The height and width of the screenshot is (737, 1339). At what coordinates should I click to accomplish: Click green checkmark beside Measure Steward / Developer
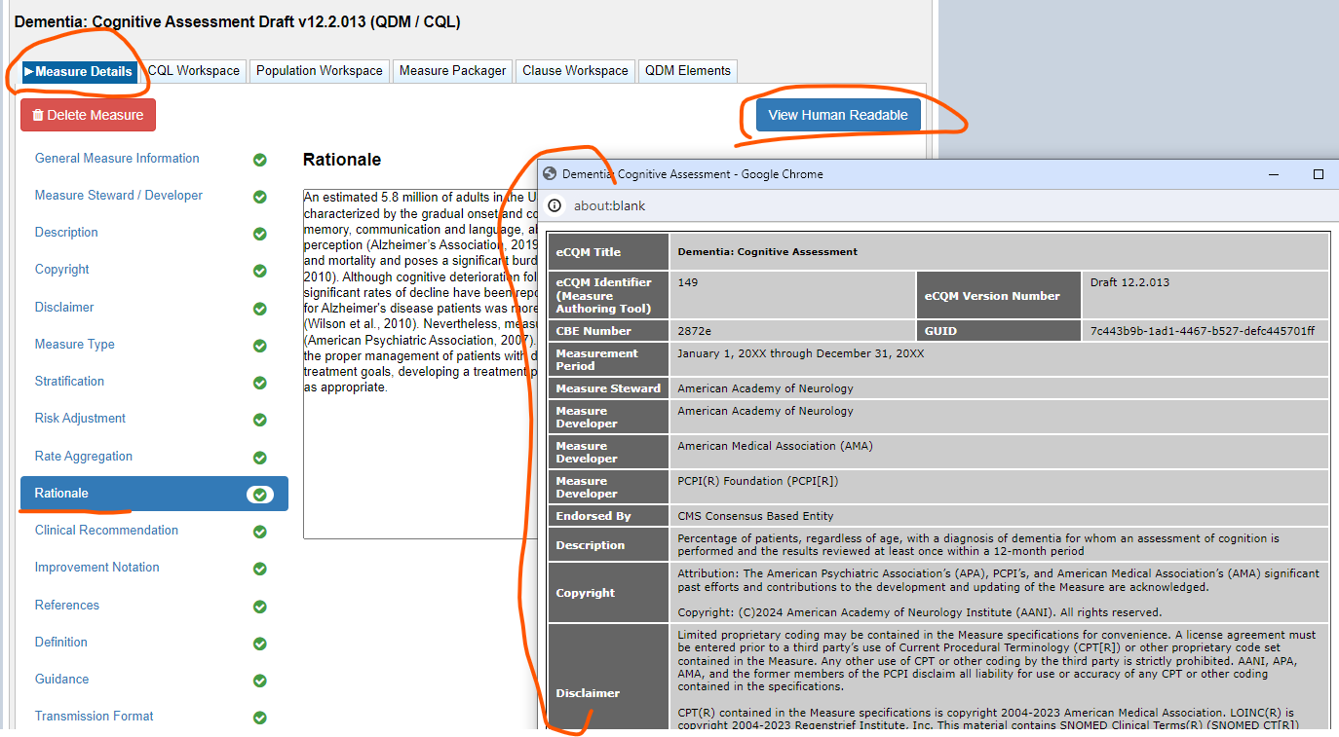click(260, 197)
